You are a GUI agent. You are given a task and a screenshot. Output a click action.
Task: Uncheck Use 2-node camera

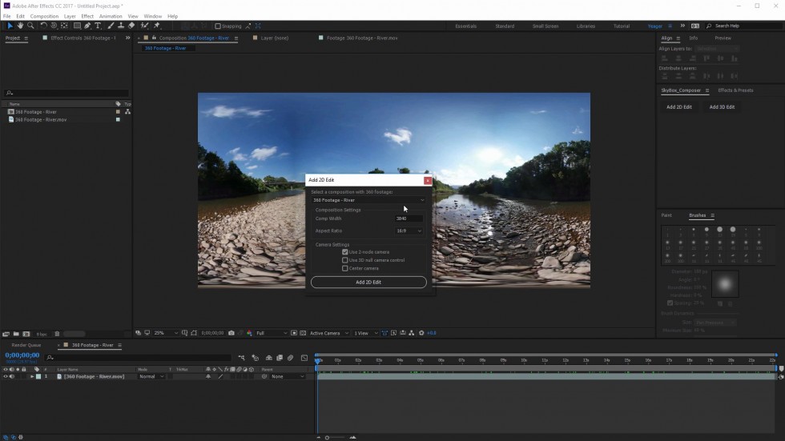pos(345,252)
